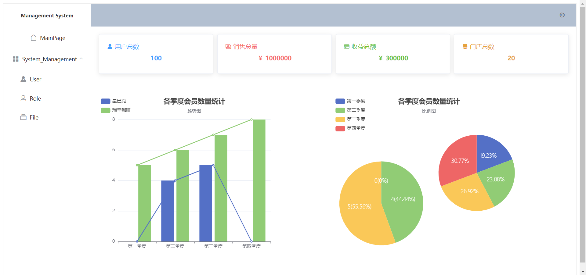The width and height of the screenshot is (586, 275).
Task: Open settings gear in top header
Action: [562, 15]
